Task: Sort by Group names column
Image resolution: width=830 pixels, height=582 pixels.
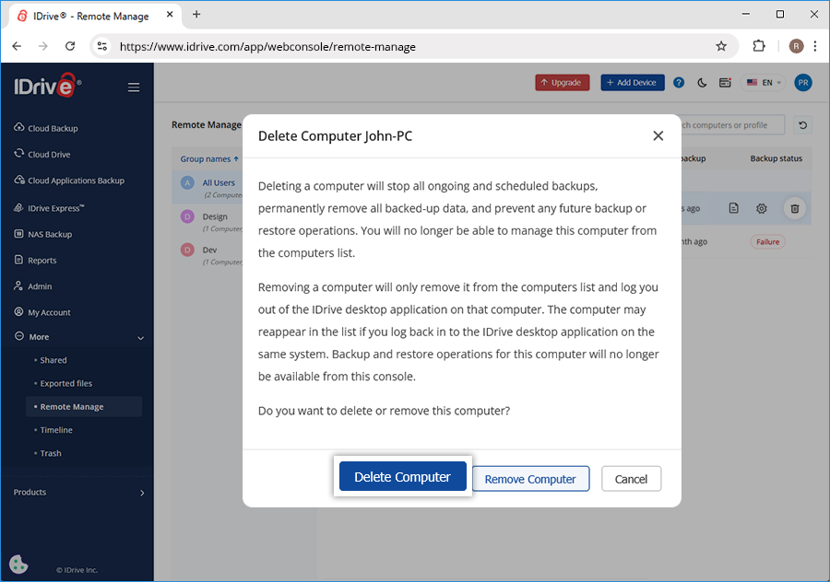Action: pos(209,158)
